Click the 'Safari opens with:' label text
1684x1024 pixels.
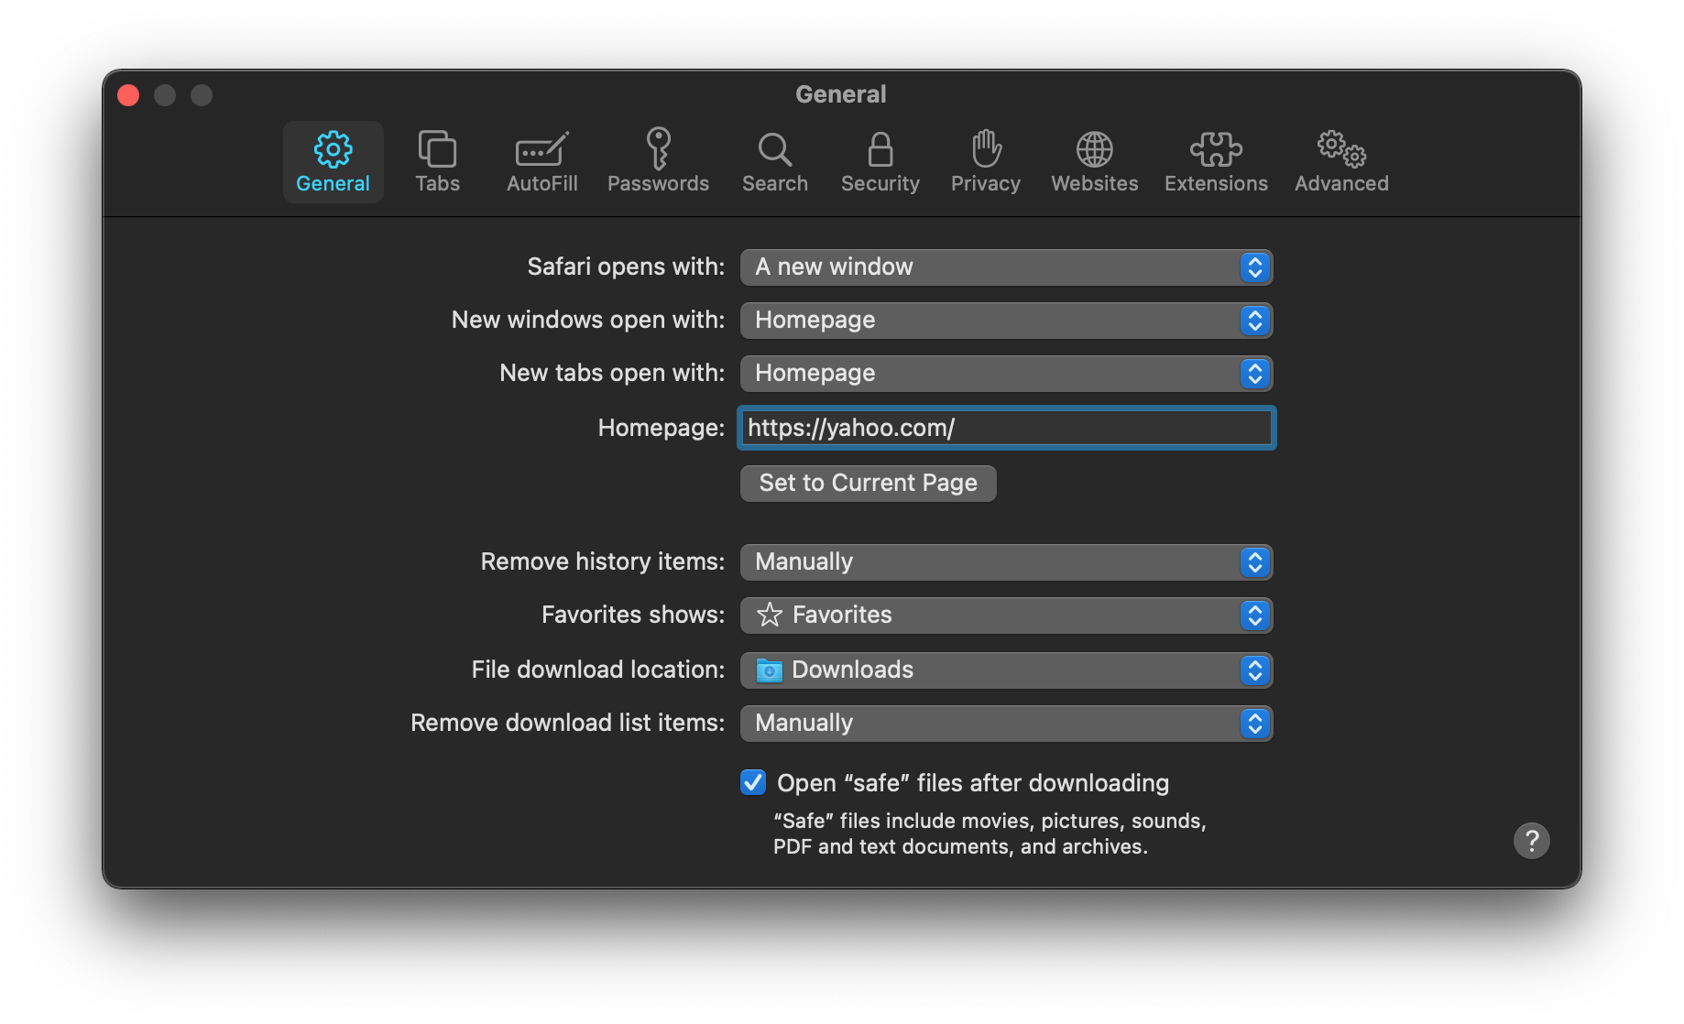[x=626, y=267]
